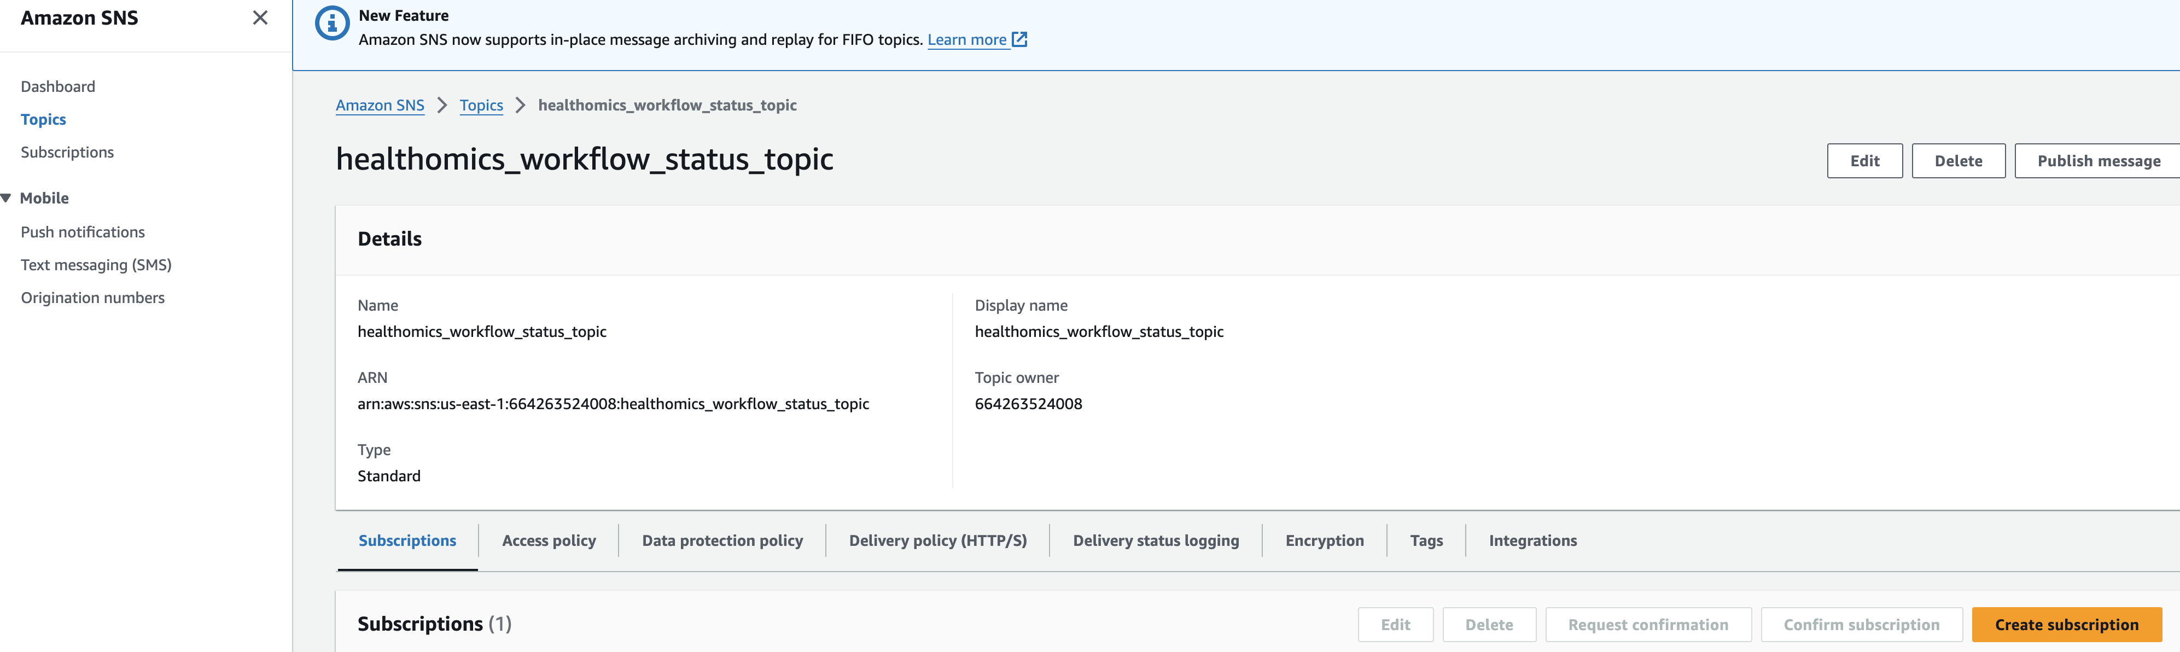Open Learn more about FIFO archiving
Image resolution: width=2180 pixels, height=652 pixels.
(966, 40)
